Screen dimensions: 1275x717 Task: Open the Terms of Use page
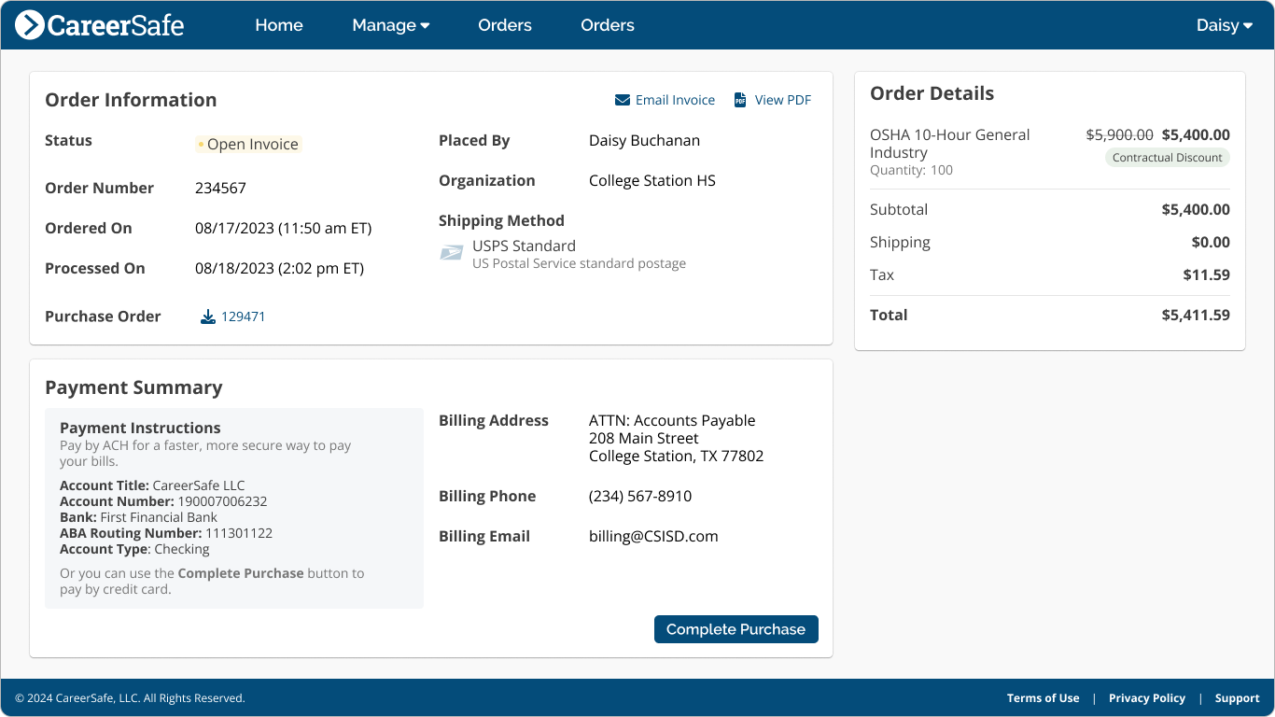pyautogui.click(x=1043, y=697)
